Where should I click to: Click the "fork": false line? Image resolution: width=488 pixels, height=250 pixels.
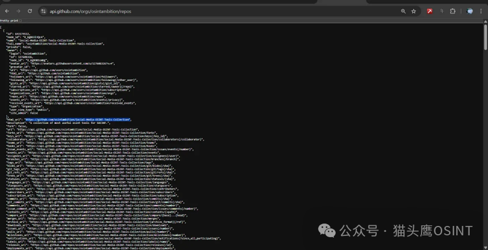coord(17,126)
